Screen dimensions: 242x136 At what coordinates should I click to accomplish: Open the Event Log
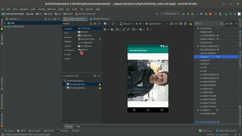pos(205,131)
